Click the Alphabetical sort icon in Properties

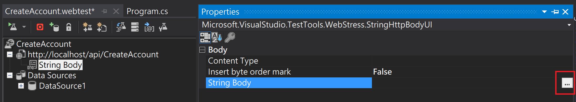(217, 37)
